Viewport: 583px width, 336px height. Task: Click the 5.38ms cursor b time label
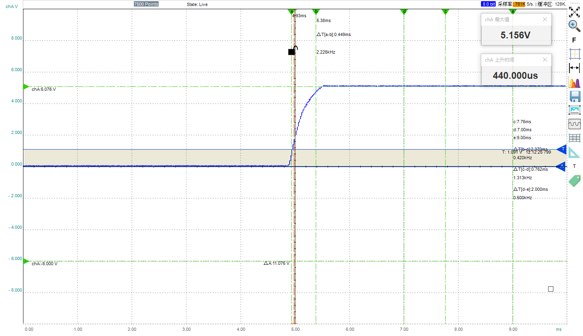point(323,20)
